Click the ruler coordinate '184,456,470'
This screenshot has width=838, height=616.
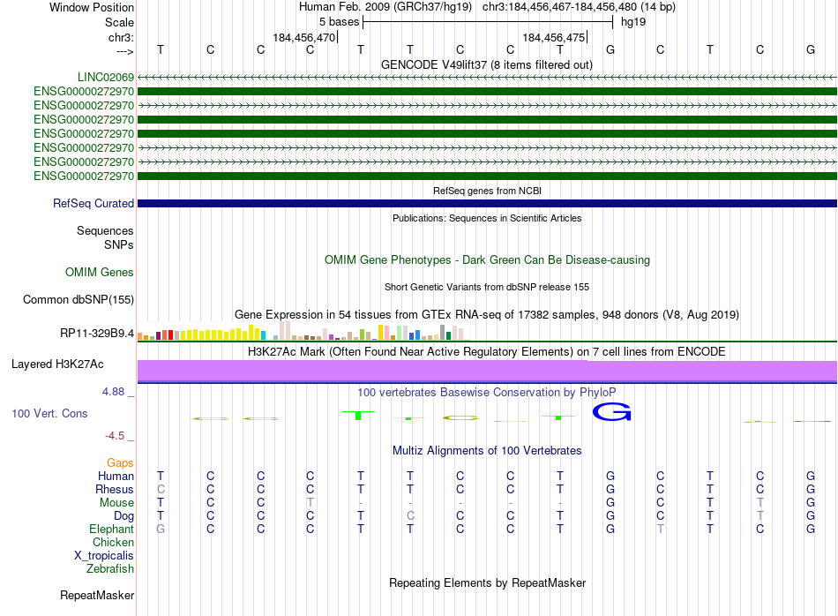coord(304,37)
